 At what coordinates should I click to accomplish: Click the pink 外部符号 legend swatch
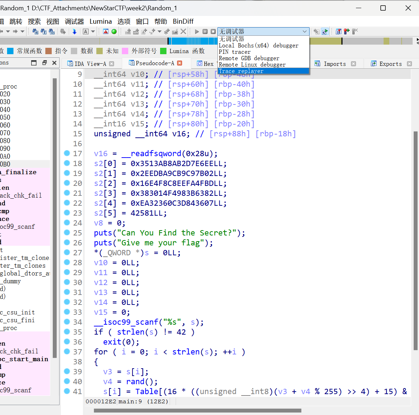[x=125, y=51]
